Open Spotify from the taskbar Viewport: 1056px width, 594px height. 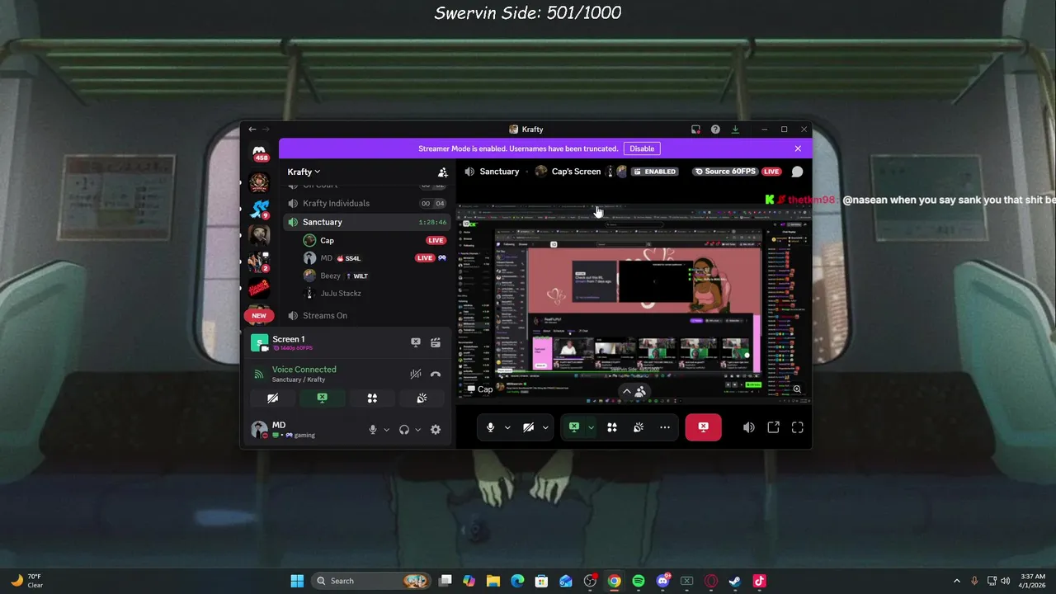pos(639,581)
